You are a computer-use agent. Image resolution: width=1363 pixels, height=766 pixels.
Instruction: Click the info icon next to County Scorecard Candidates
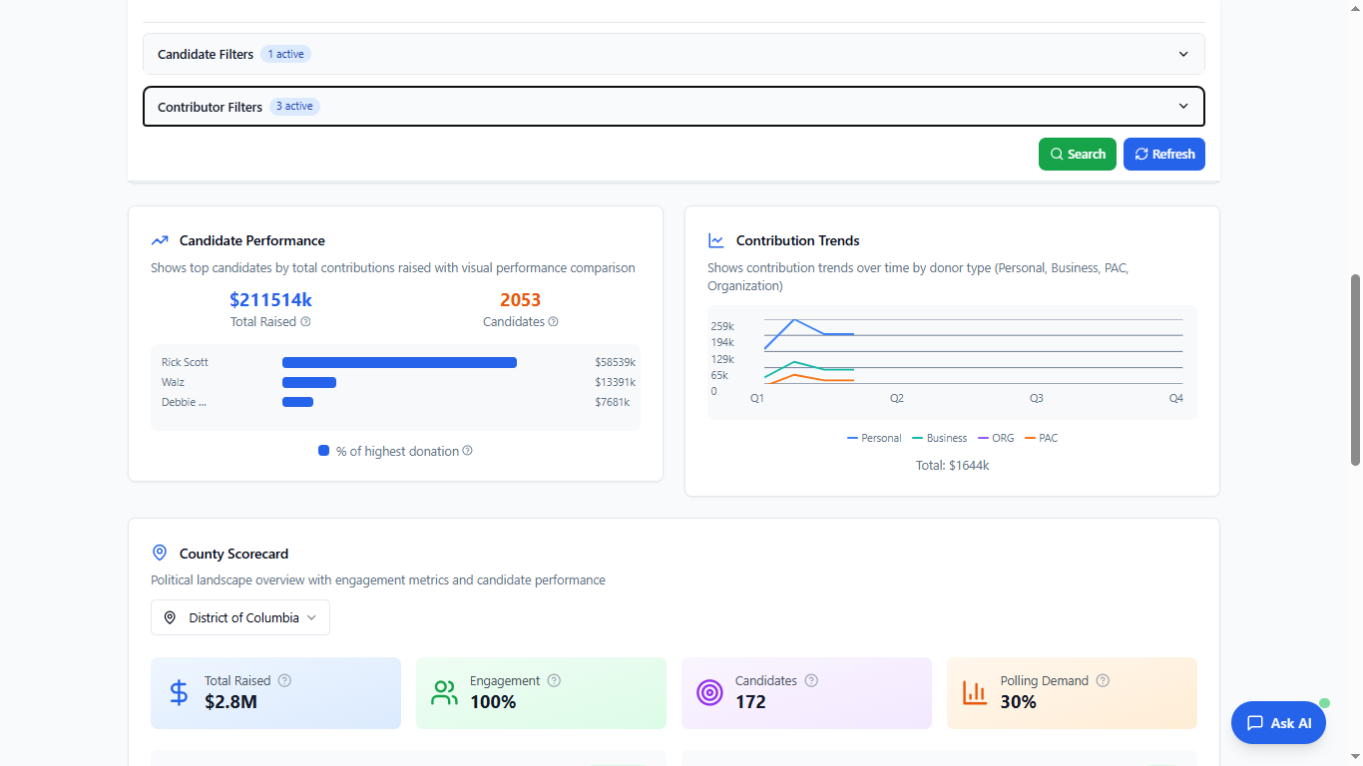tap(811, 680)
